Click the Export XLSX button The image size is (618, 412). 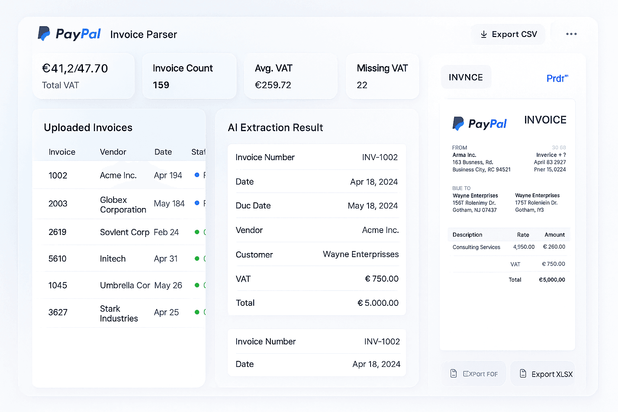(543, 374)
